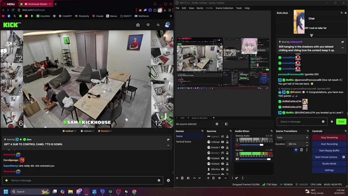The width and height of the screenshot is (348, 196).
Task: Open OBS Edit menu
Action: click(x=184, y=8)
